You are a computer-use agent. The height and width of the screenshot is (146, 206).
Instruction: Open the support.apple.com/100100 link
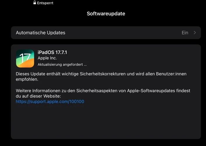pyautogui.click(x=50, y=102)
